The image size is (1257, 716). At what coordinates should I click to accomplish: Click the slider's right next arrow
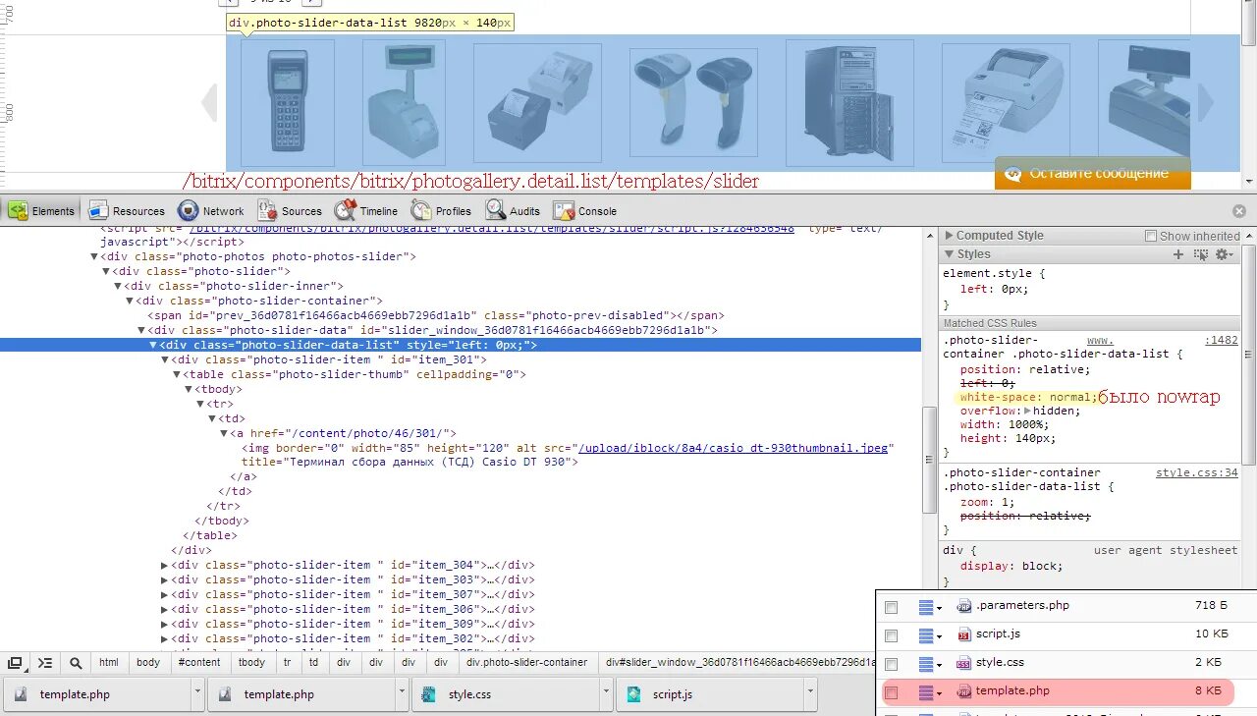(1205, 103)
